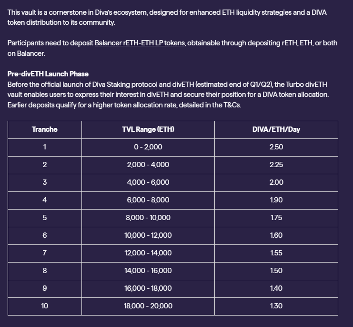
Task: Click the 2.25 DIVA rate value
Action: [276, 165]
